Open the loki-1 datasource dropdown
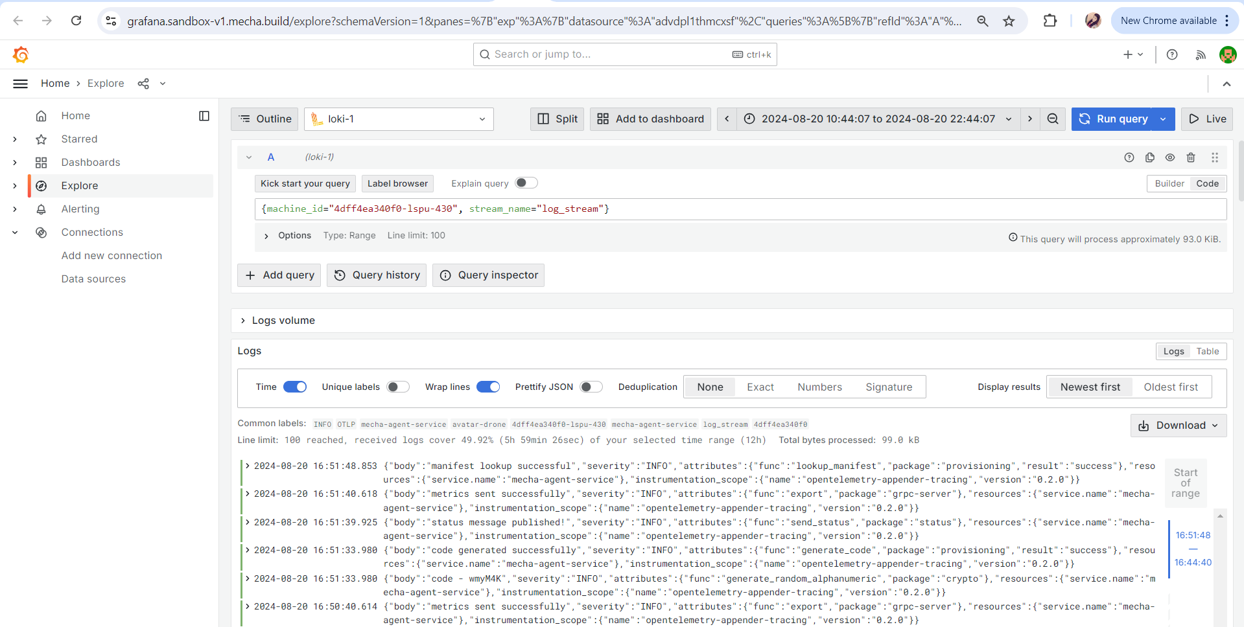The width and height of the screenshot is (1244, 627). click(399, 119)
